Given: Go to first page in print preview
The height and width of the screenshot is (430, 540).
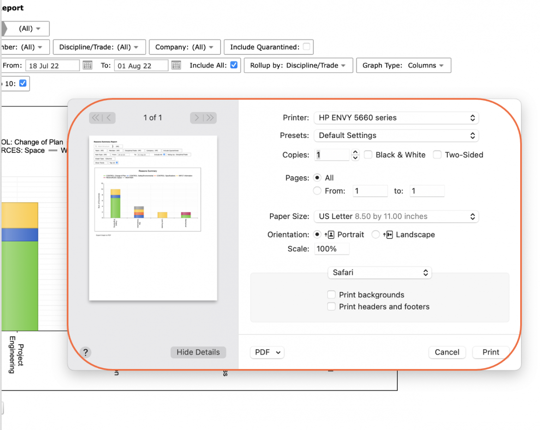Looking at the screenshot, I should 96,118.
